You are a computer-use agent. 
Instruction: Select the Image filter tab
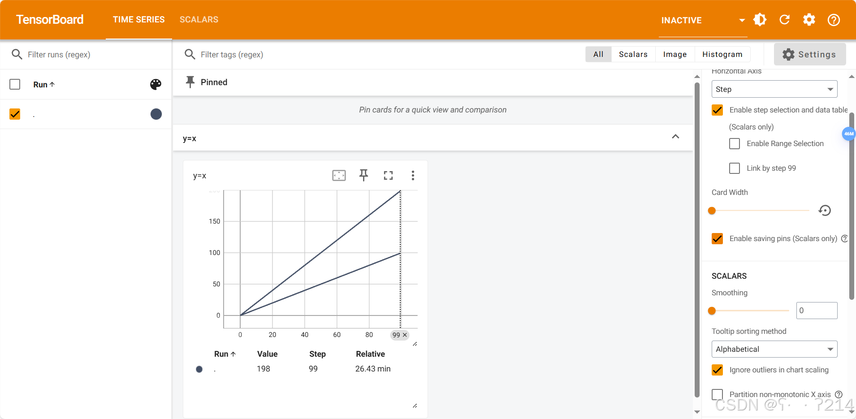coord(675,54)
